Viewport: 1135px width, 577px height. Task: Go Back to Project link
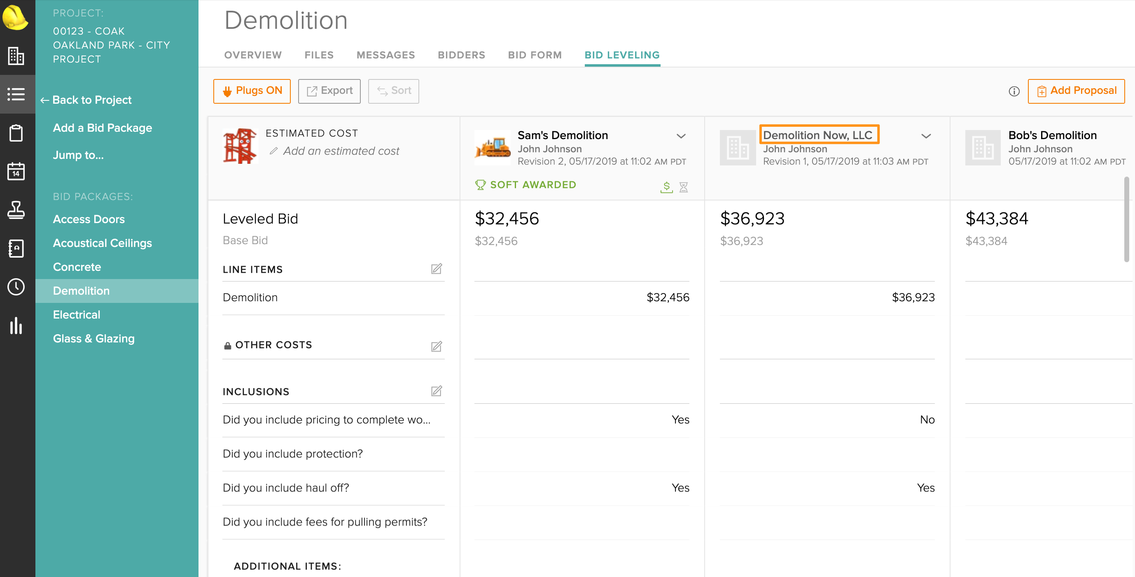coord(86,100)
